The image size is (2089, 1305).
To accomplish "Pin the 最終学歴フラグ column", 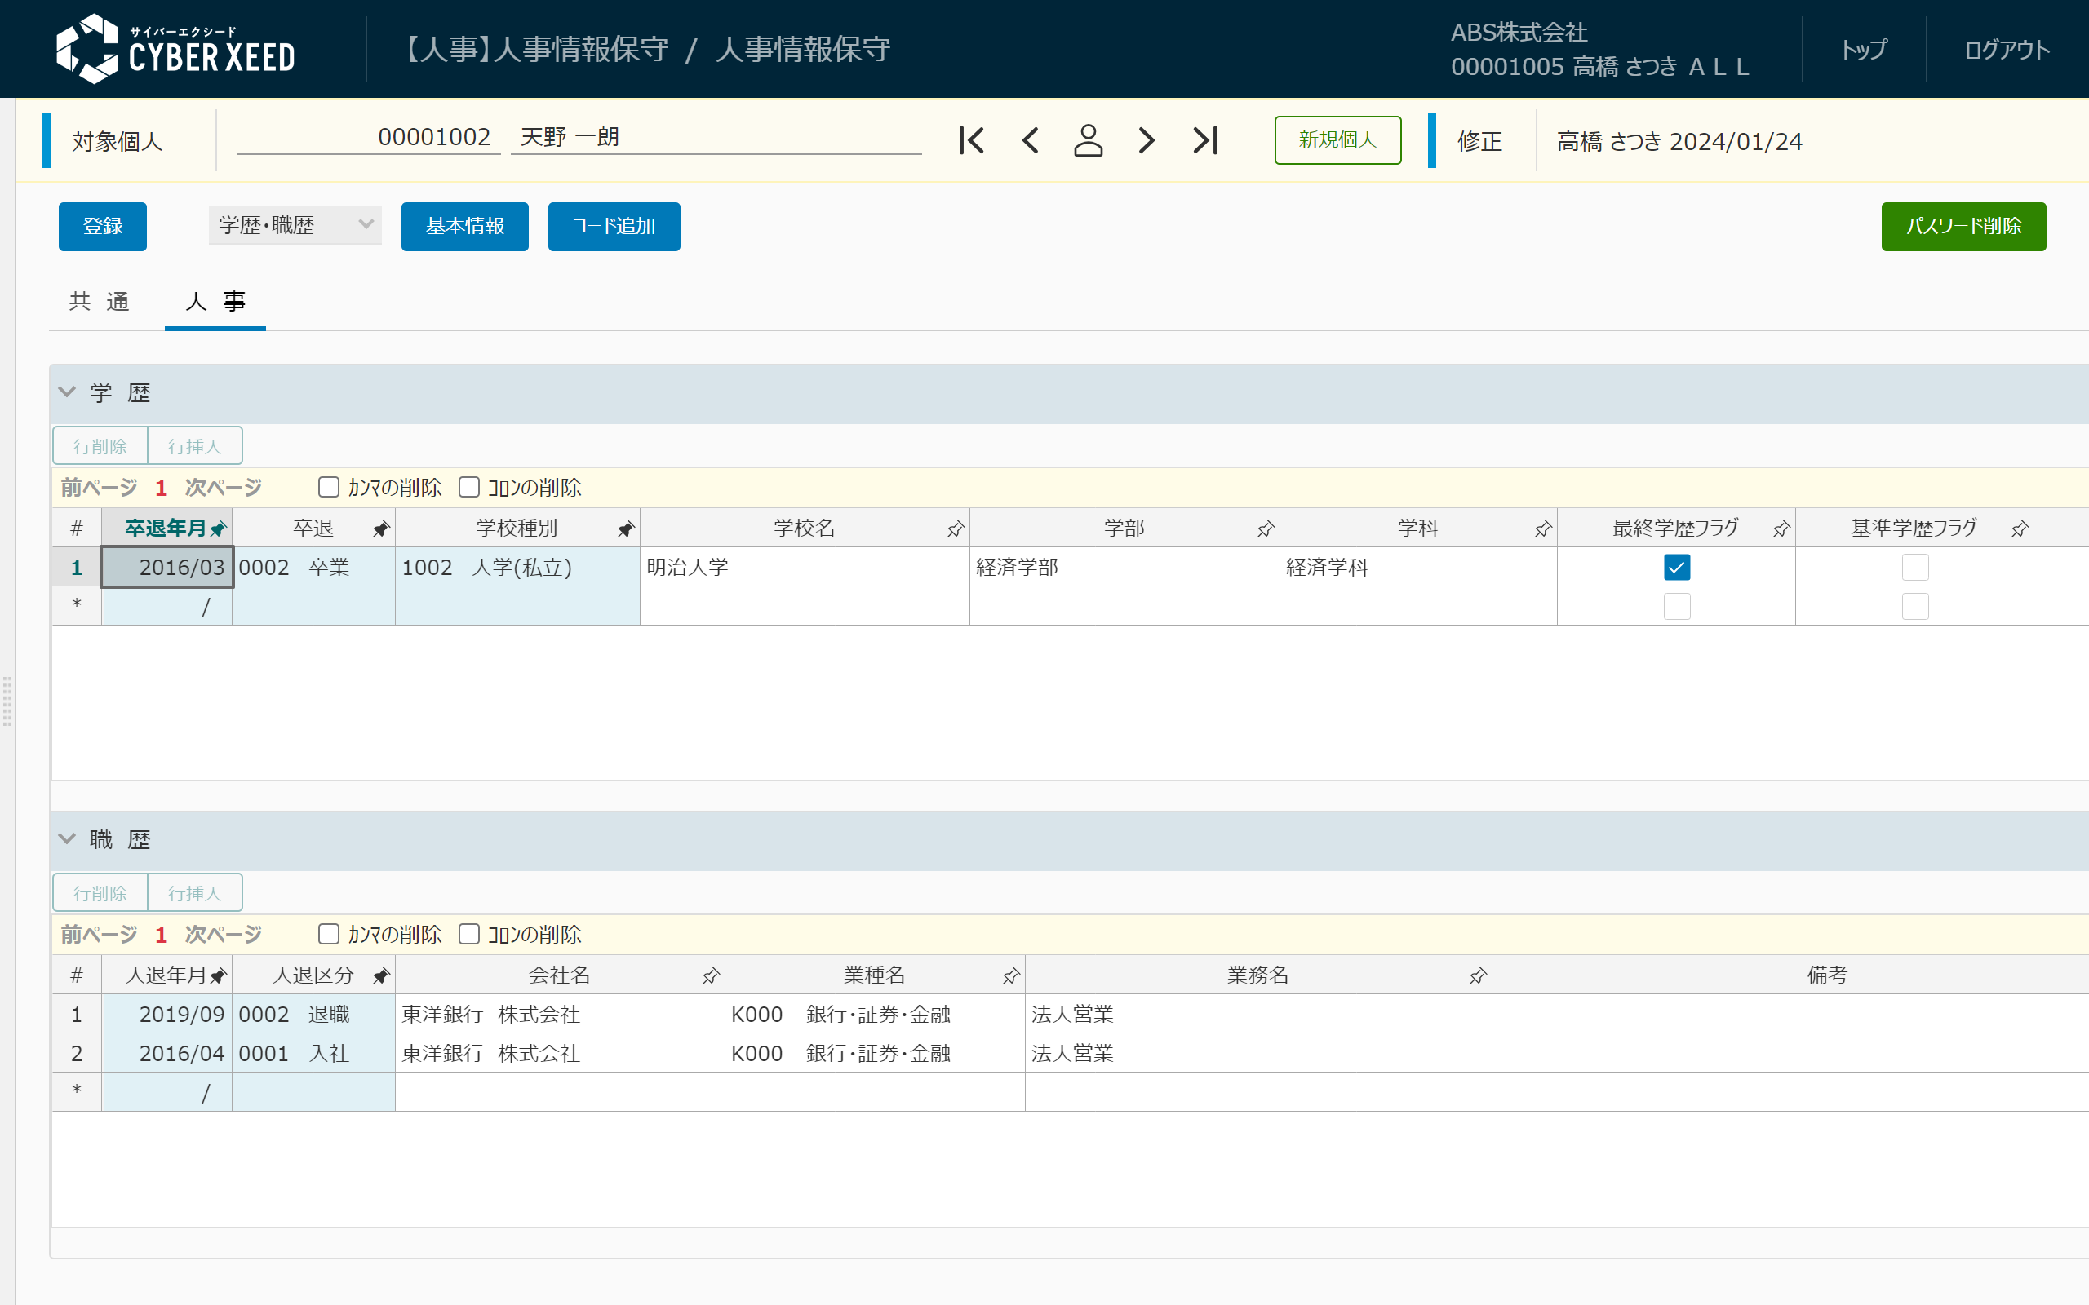I will point(1781,529).
